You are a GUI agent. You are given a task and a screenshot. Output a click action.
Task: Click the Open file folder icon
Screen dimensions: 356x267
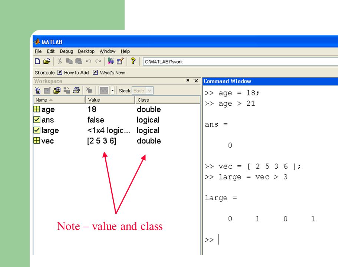tap(47, 61)
